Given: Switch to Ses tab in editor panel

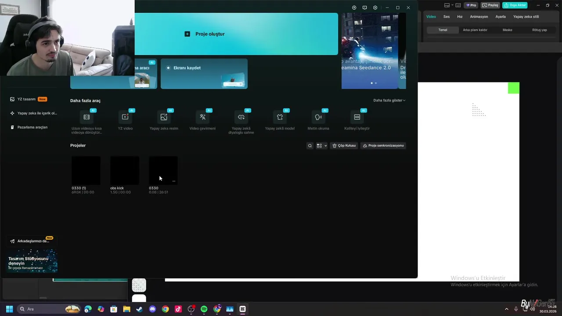Looking at the screenshot, I should (447, 17).
